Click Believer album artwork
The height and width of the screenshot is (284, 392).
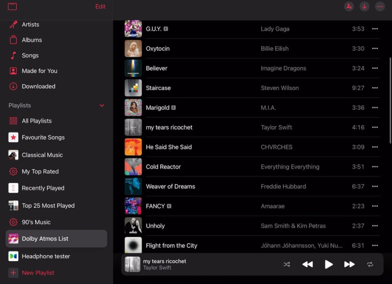click(133, 68)
